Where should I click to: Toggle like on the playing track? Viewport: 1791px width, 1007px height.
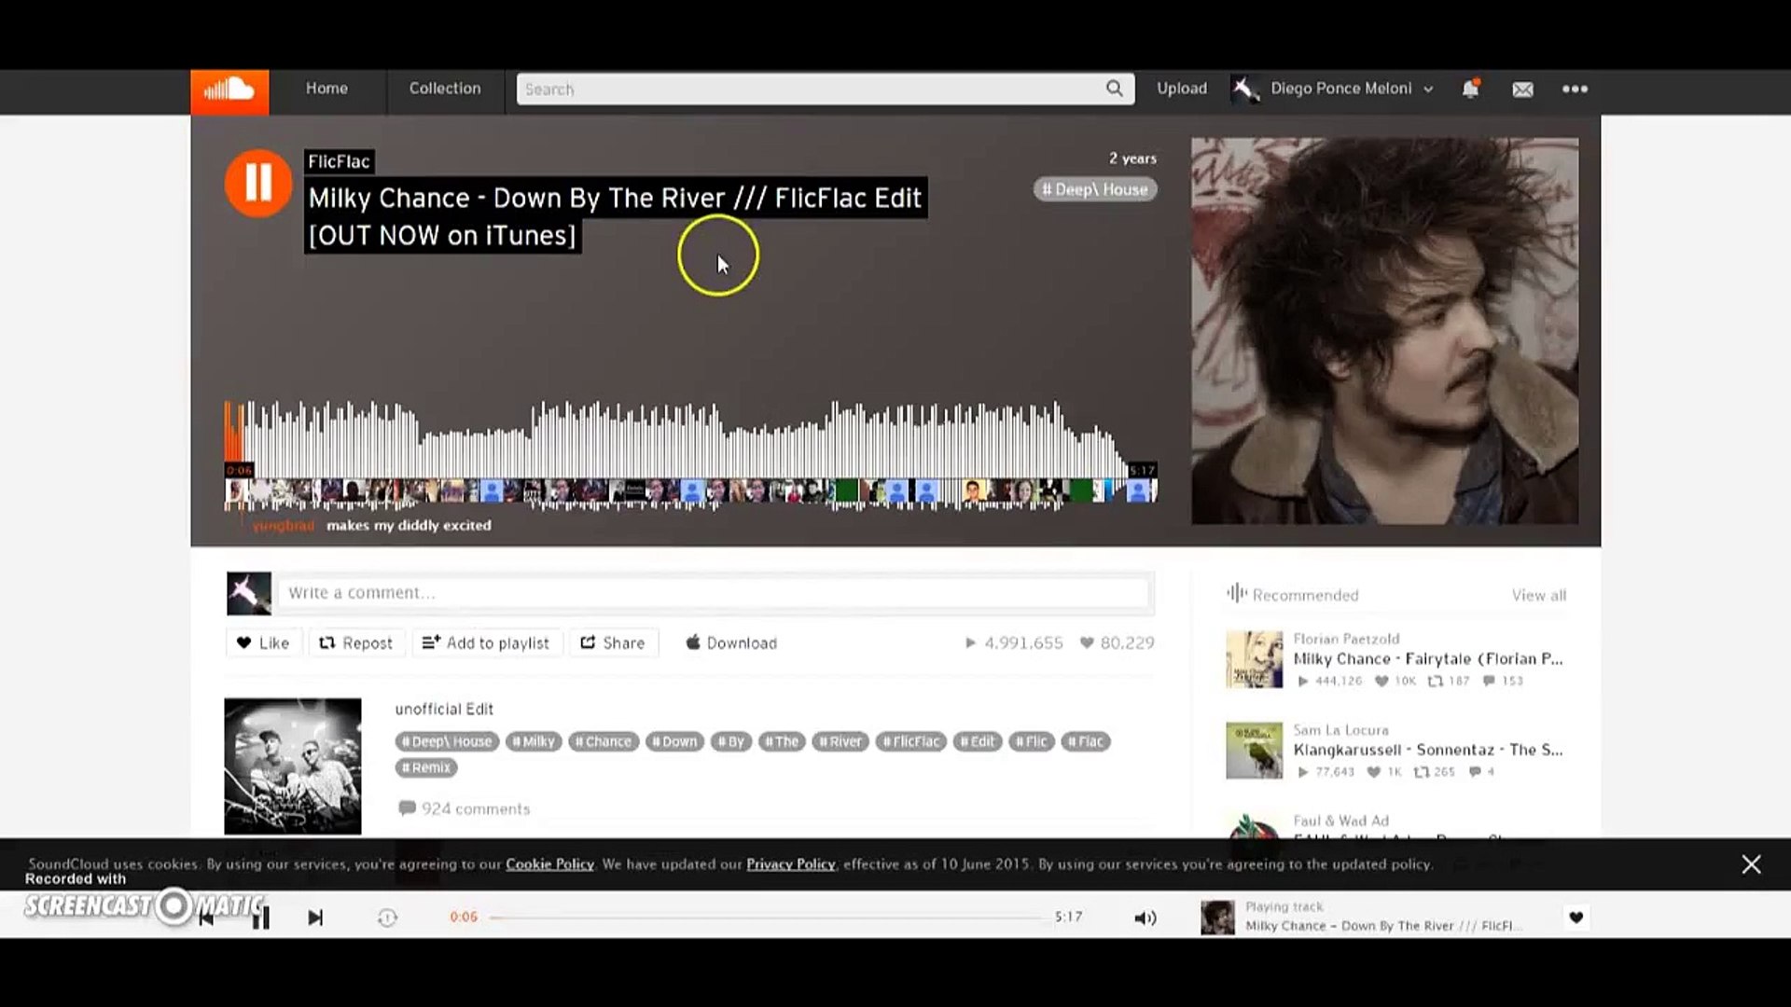click(1576, 916)
